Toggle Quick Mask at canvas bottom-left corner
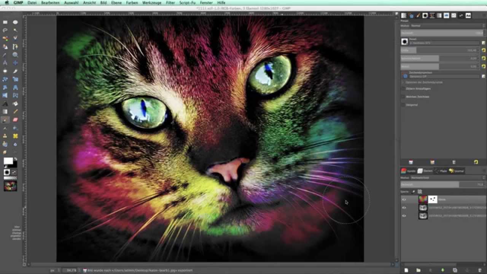Image resolution: width=487 pixels, height=274 pixels. [25, 264]
